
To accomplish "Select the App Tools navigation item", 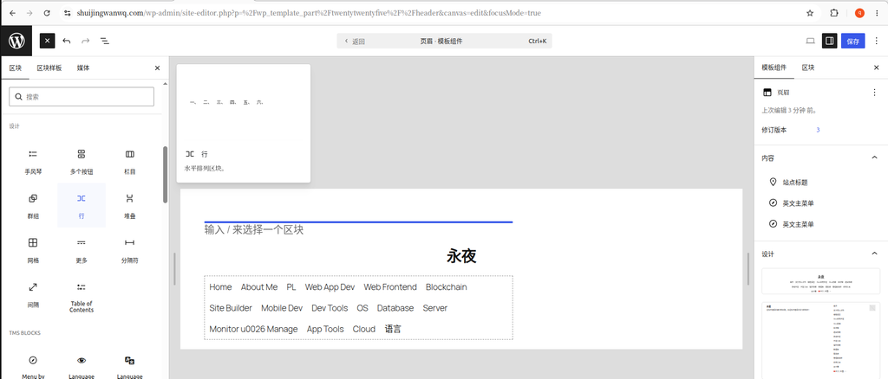I will (325, 329).
